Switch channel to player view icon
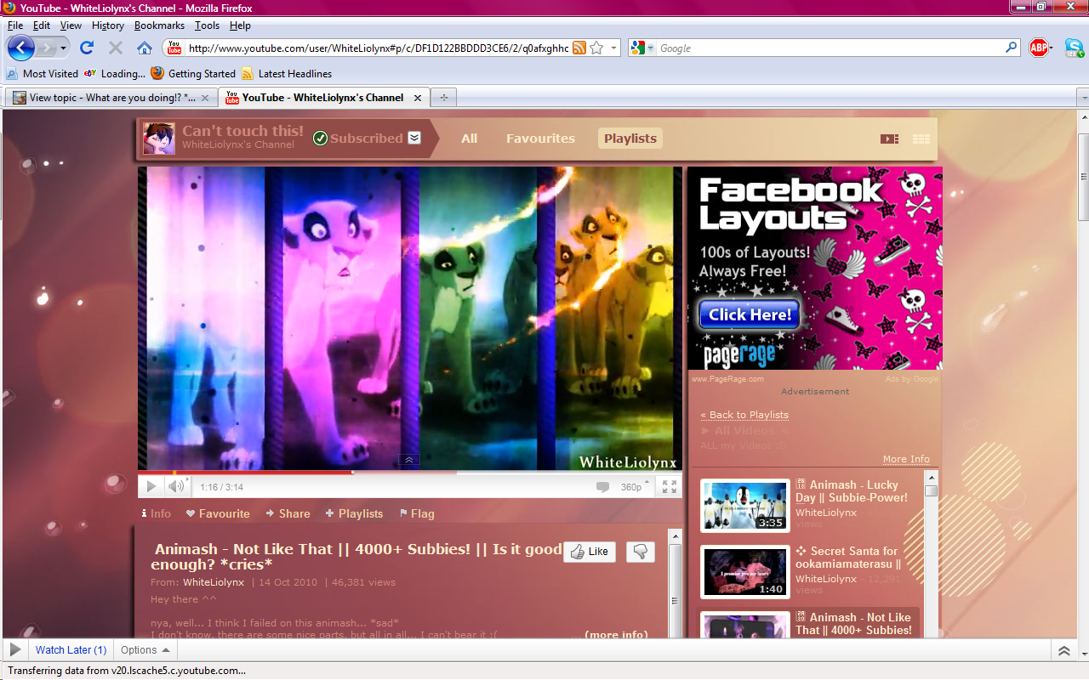 click(889, 139)
